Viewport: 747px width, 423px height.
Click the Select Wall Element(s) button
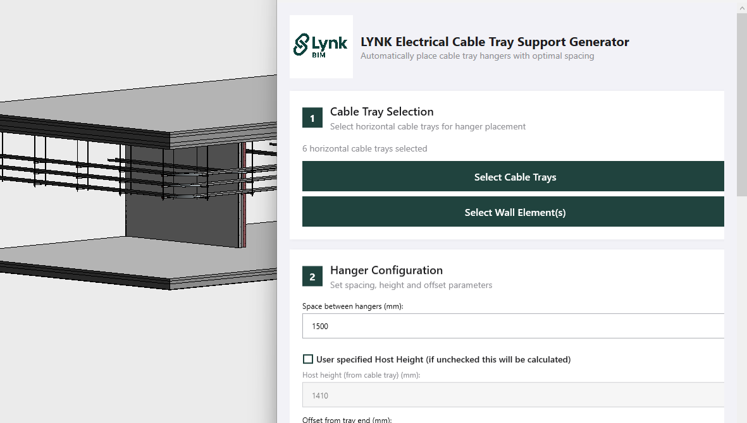coord(514,212)
